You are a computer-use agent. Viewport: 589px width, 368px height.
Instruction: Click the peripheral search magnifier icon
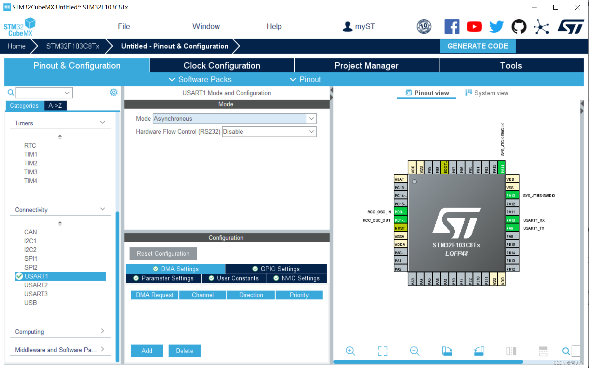11,92
